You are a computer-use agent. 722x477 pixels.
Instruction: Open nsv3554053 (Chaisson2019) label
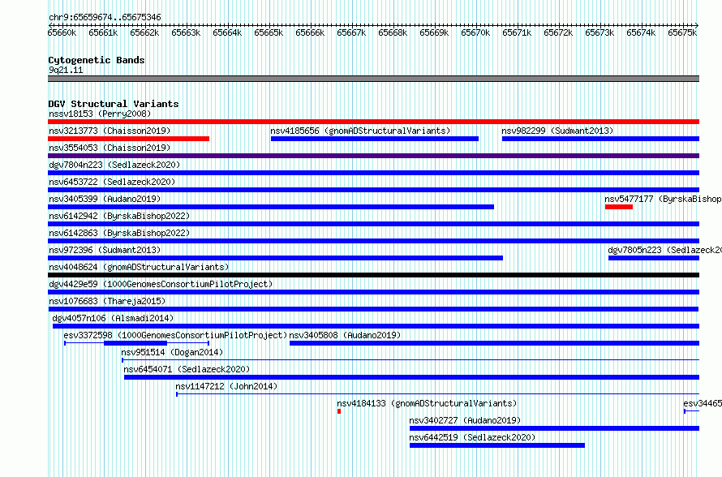110,148
